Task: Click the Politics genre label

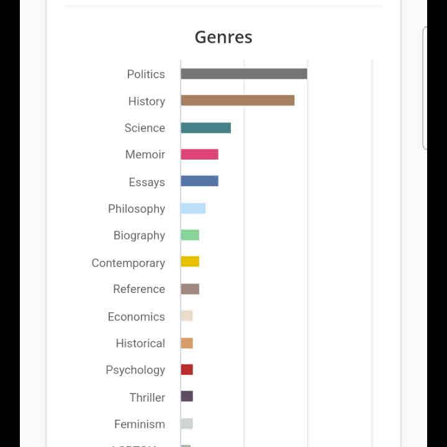Action: (x=146, y=74)
